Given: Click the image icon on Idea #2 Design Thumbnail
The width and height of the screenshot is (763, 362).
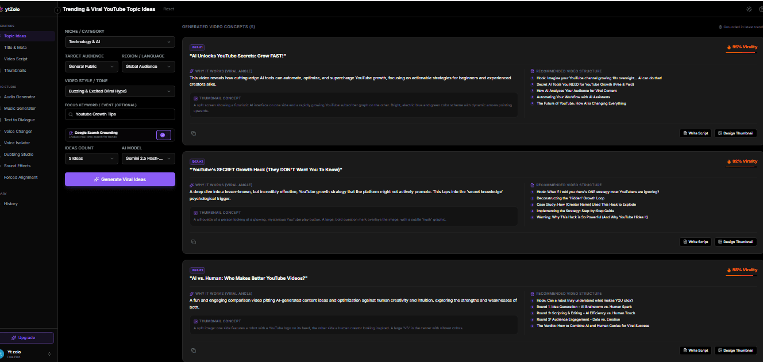Looking at the screenshot, I should pos(720,242).
